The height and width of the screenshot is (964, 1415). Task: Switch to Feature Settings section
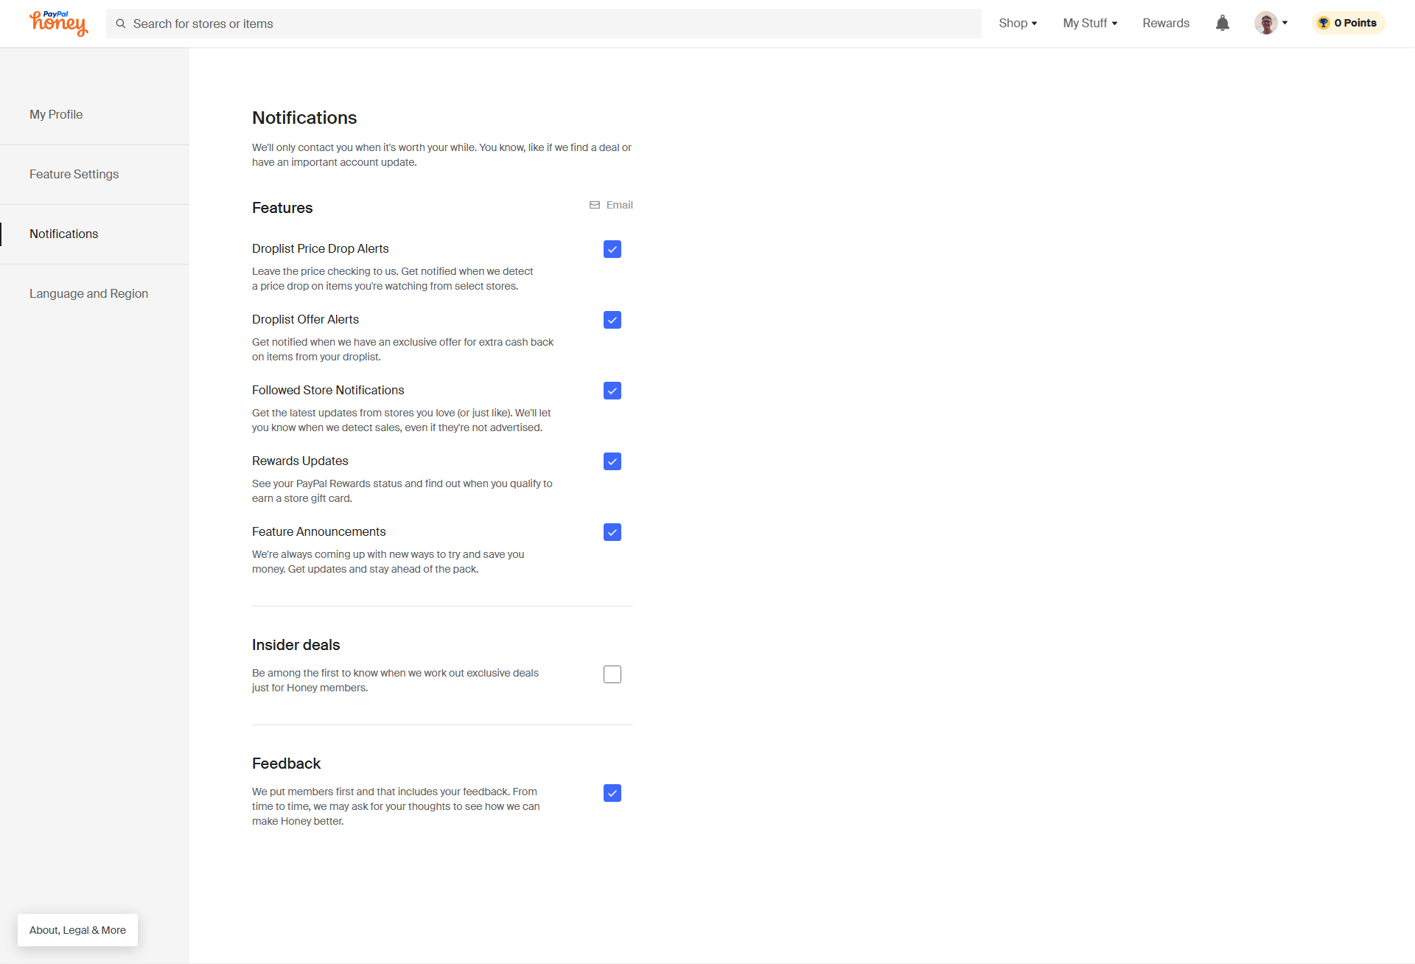(74, 174)
